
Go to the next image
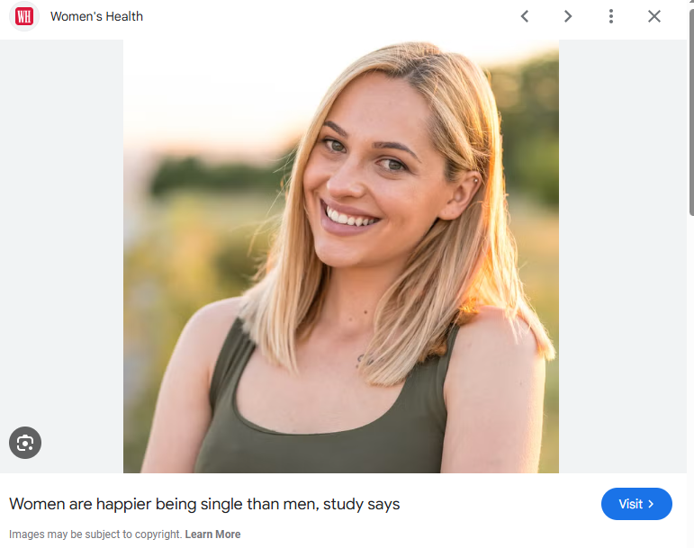pyautogui.click(x=568, y=16)
